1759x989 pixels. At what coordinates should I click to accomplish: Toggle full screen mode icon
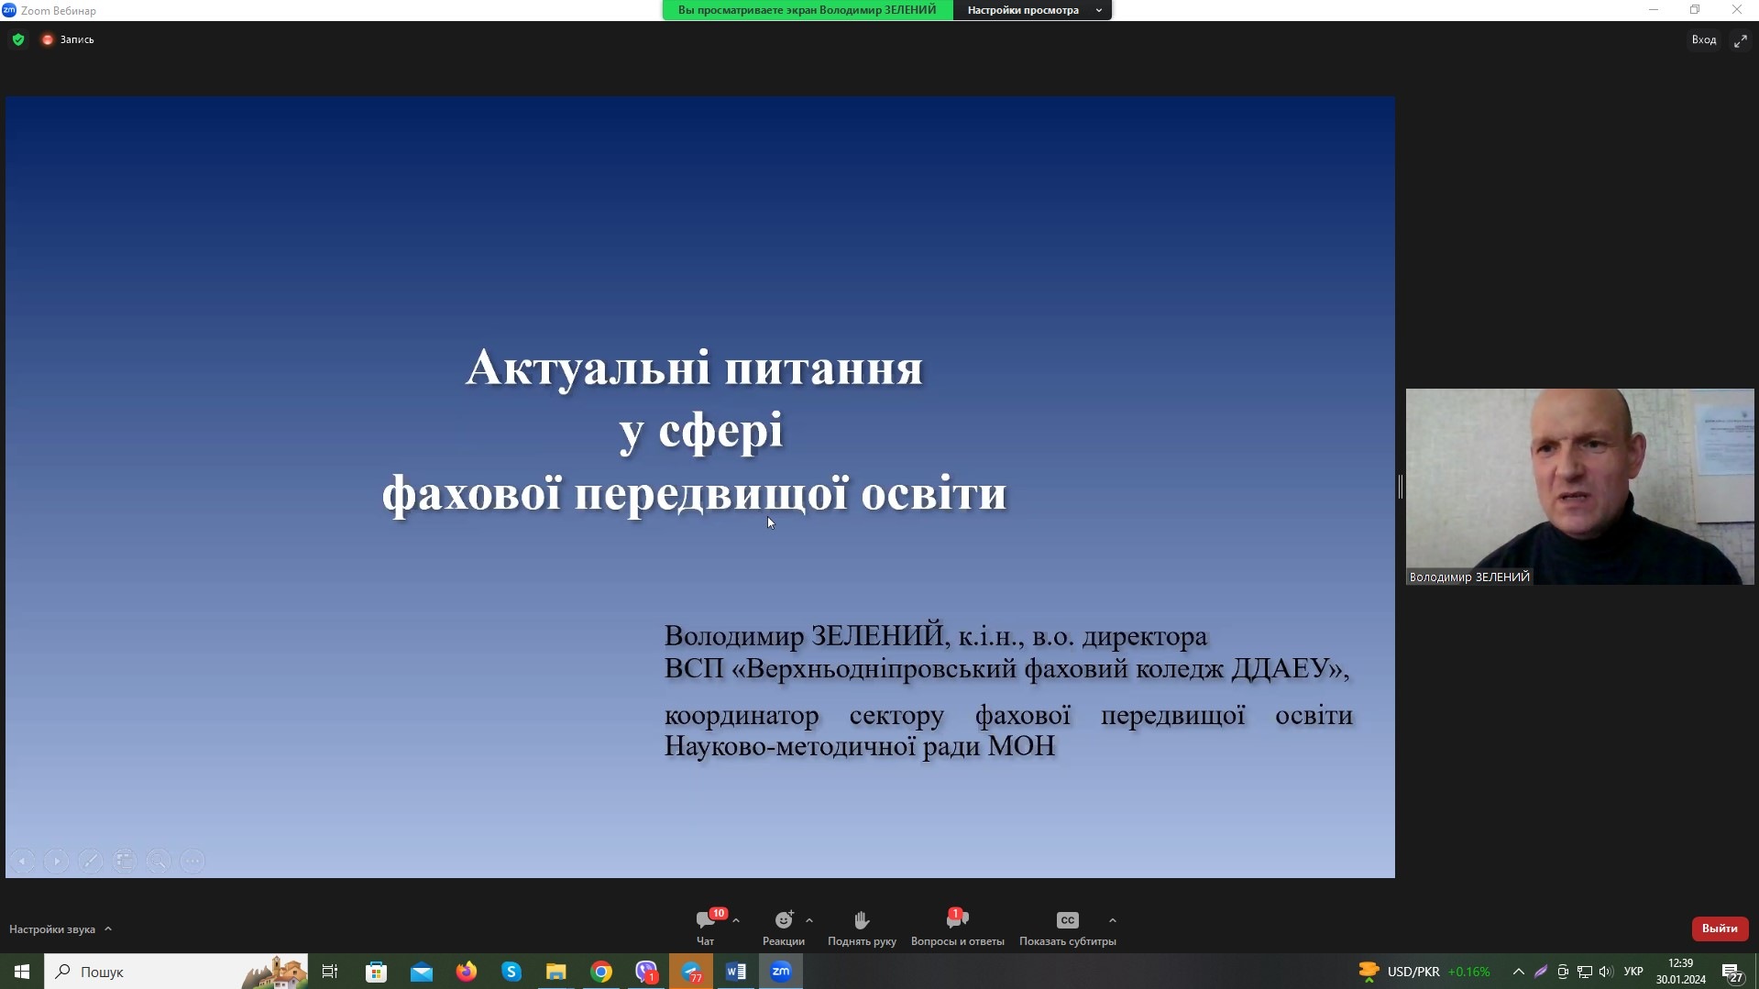click(1740, 40)
